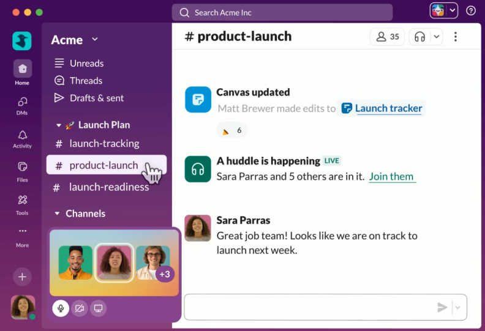Open the send options dropdown arrow

[x=458, y=307]
